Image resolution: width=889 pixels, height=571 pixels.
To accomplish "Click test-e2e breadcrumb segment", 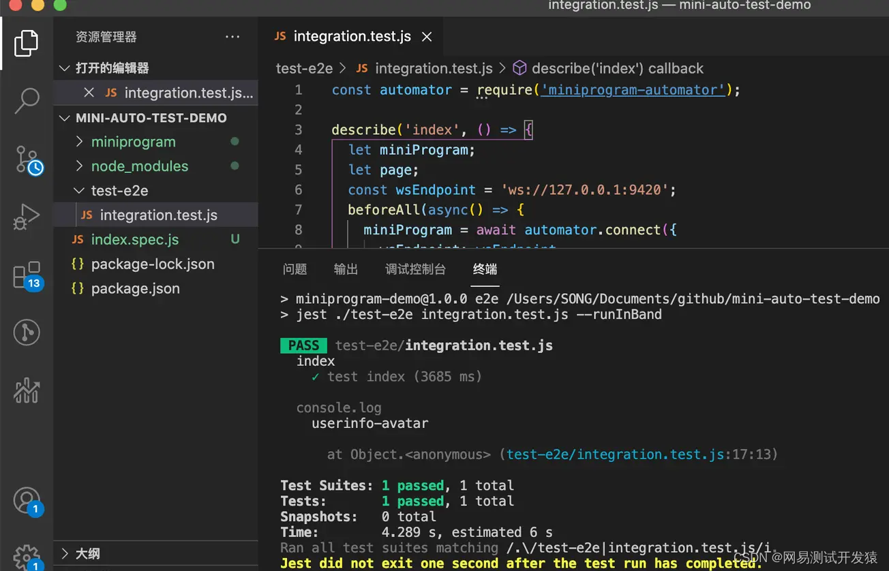I will [x=304, y=68].
